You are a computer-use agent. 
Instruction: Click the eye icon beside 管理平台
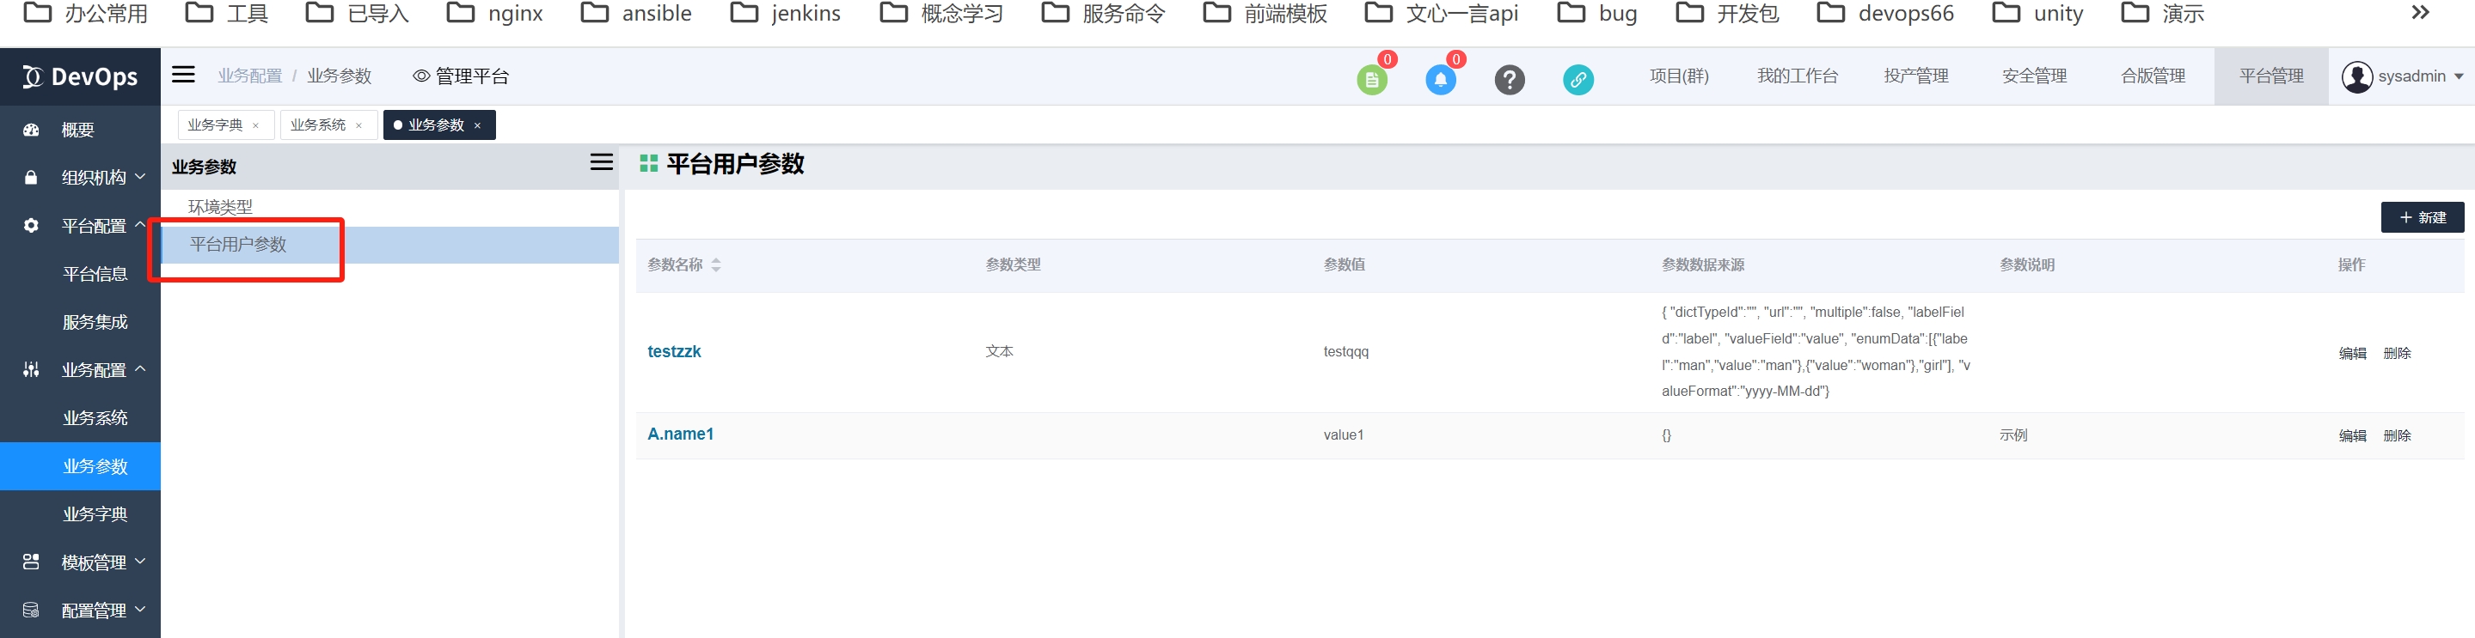[421, 76]
